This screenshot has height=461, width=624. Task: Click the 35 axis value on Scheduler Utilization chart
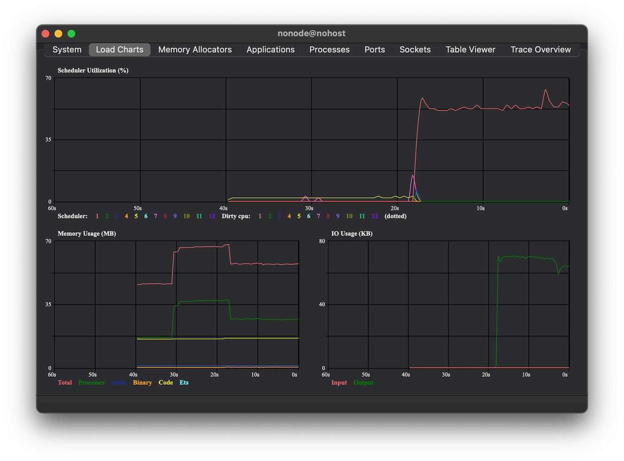tap(48, 140)
